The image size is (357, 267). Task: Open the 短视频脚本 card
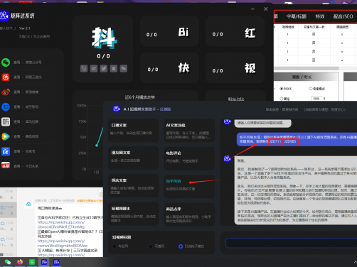pos(134,214)
